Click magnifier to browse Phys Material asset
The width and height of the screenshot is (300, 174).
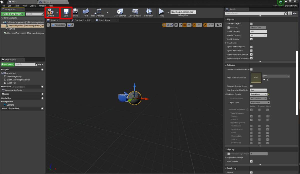268,79
